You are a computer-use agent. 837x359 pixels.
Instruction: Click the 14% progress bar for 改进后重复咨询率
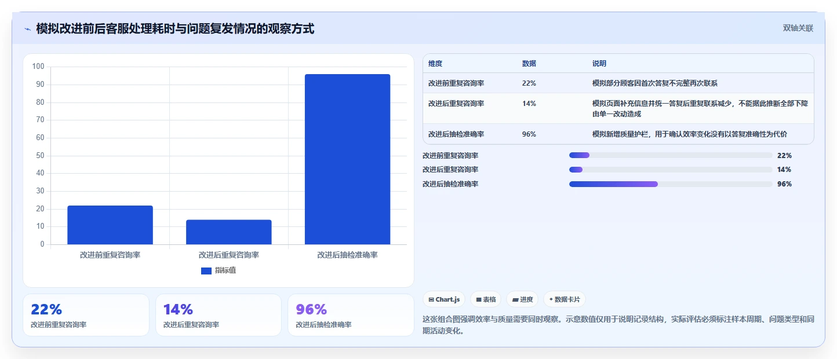coord(671,170)
